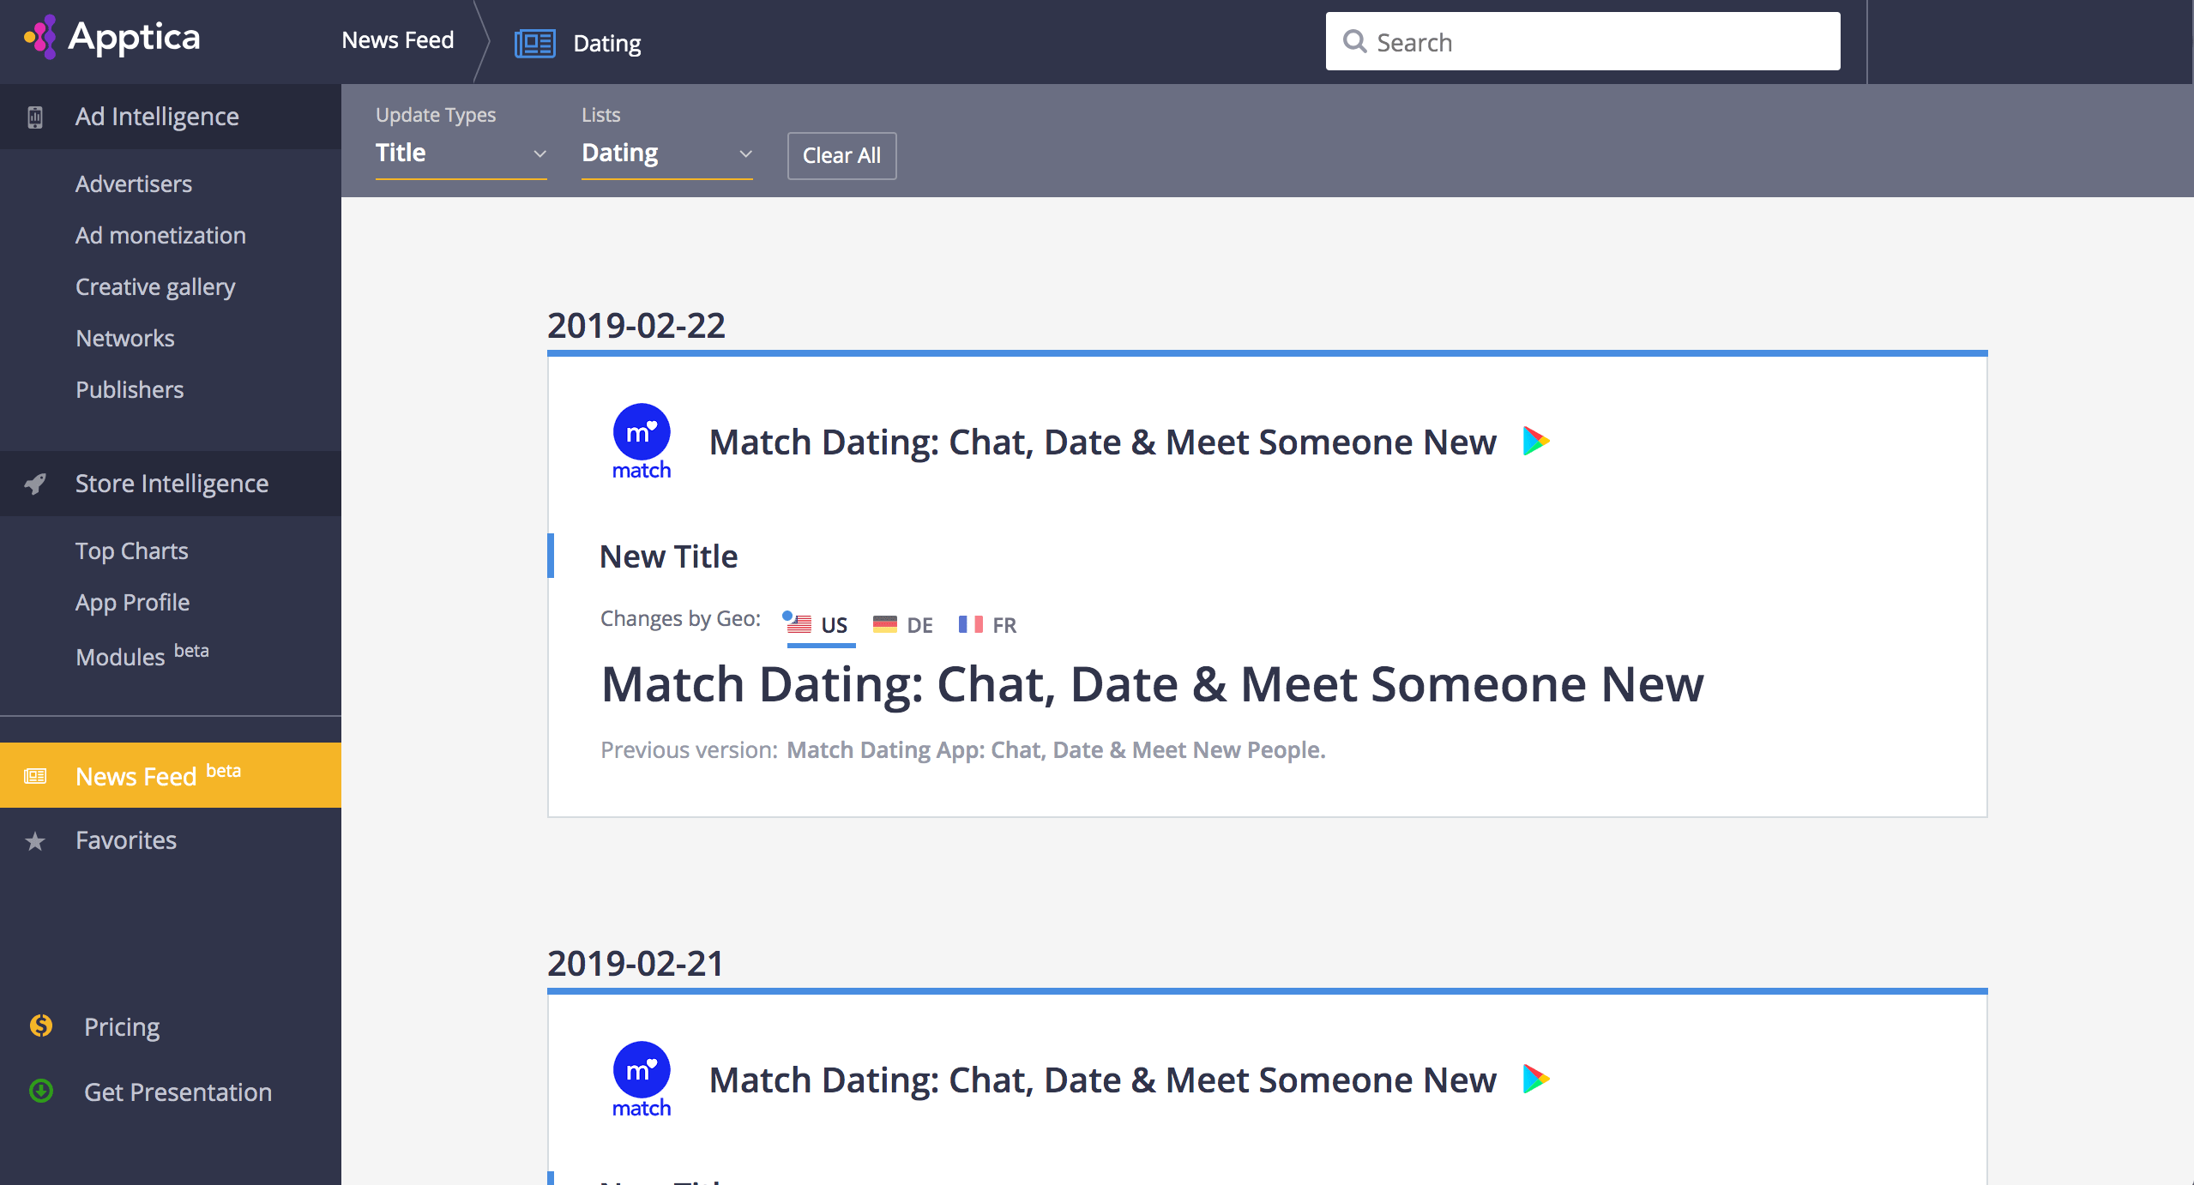Switch to the FR geo tab
Viewport: 2194px width, 1185px height.
click(988, 625)
